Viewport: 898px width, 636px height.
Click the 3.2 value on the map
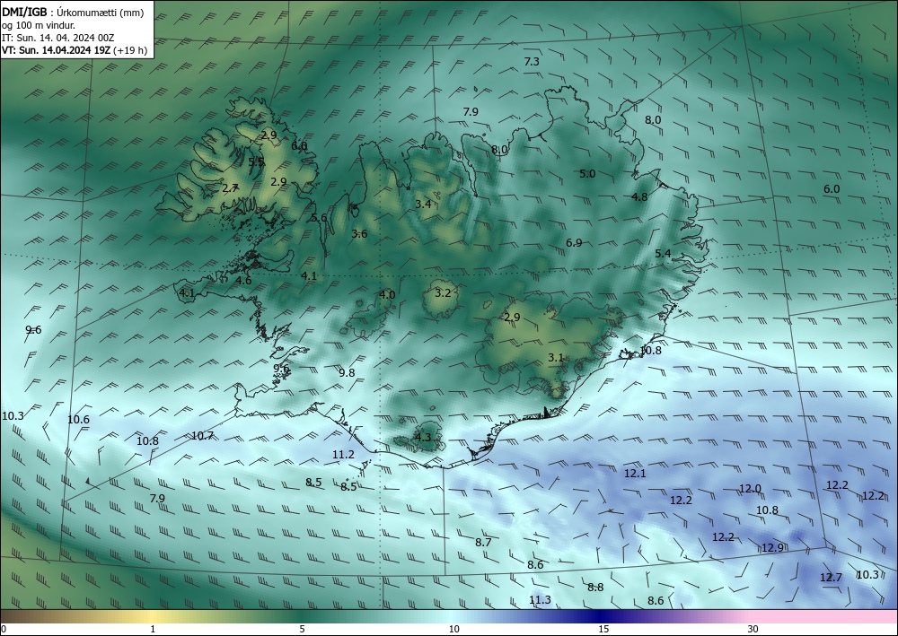pos(443,292)
